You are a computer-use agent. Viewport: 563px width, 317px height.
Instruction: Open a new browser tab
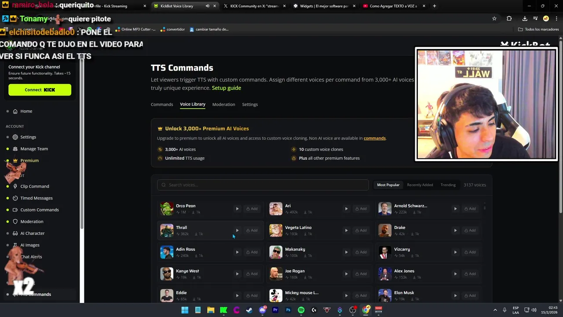pos(435,6)
